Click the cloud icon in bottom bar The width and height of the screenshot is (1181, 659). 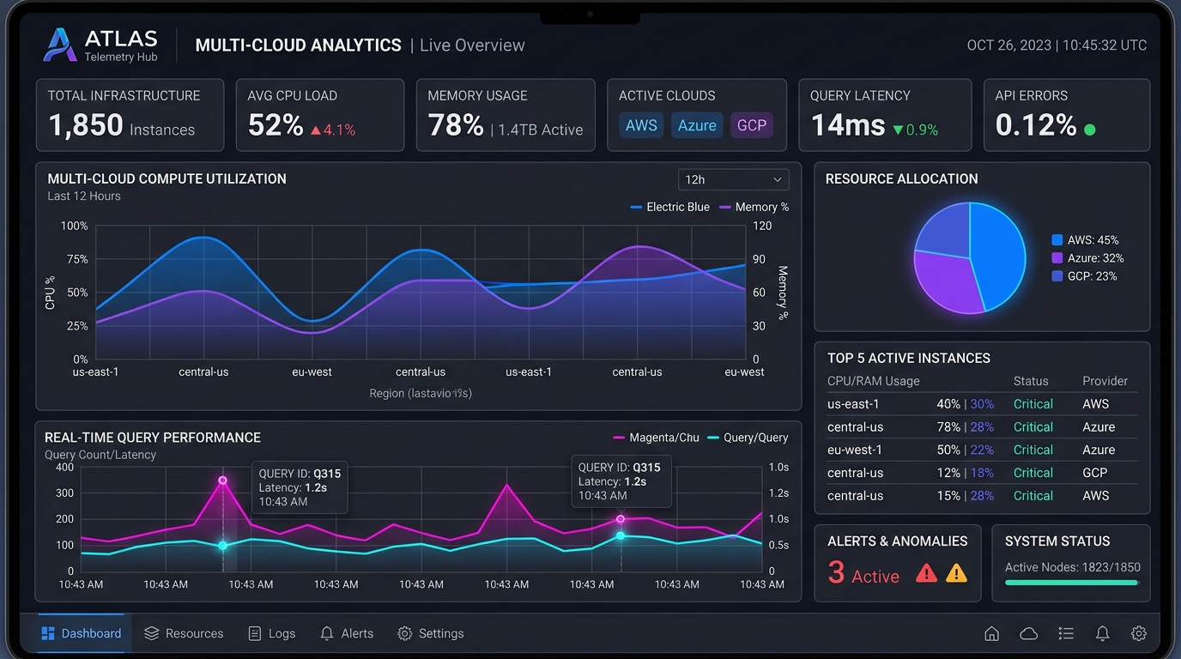[1028, 633]
